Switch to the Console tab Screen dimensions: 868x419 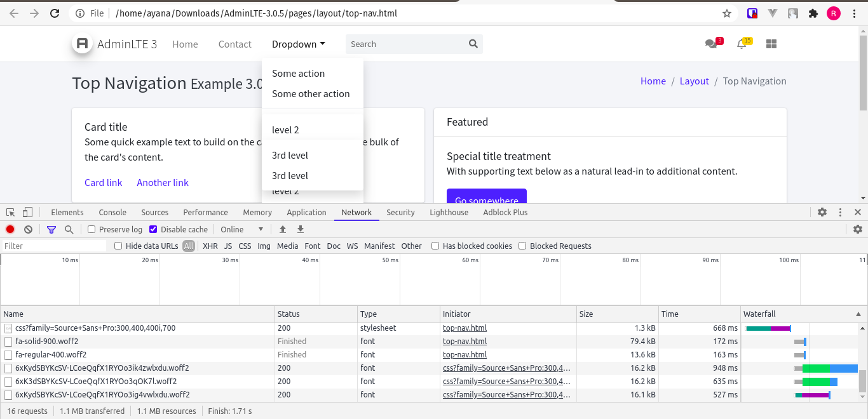(112, 212)
